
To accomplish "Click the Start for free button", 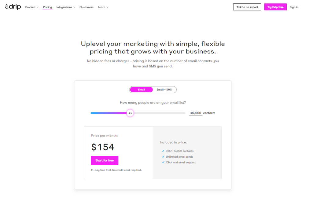I will pyautogui.click(x=105, y=160).
